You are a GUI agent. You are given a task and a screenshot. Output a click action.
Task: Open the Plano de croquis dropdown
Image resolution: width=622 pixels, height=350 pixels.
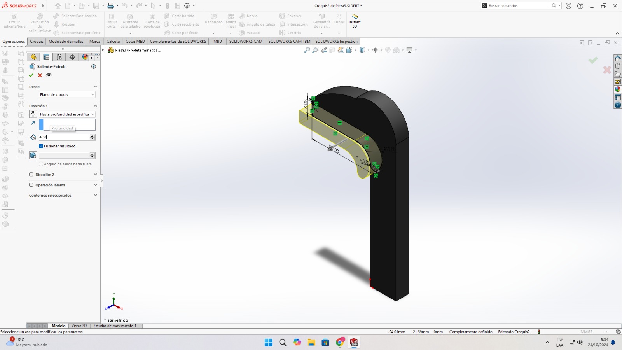pos(67,94)
